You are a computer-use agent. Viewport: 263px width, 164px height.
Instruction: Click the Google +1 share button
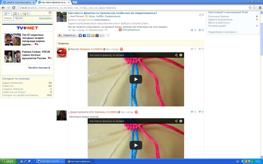pos(102,35)
